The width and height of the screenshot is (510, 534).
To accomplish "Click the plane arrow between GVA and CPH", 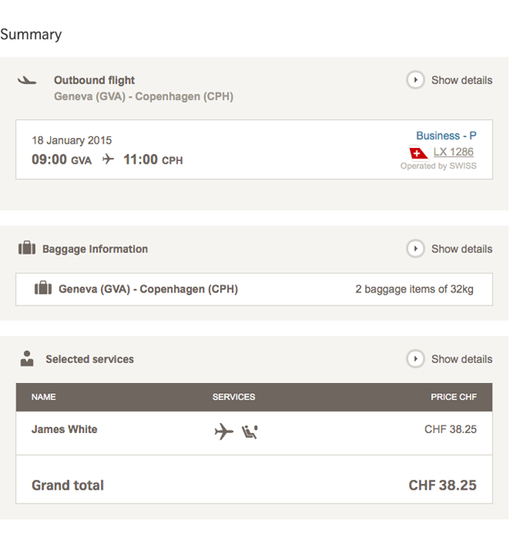I will pos(108,159).
